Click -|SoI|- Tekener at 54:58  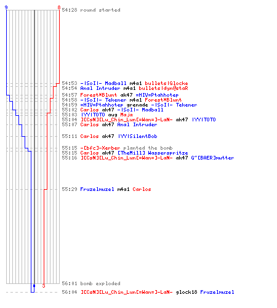click(103, 100)
